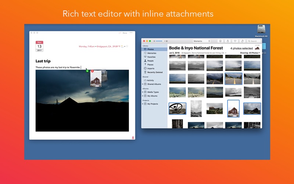
Task: Click the weather cloud icon in entry header
Action: [x=122, y=47]
